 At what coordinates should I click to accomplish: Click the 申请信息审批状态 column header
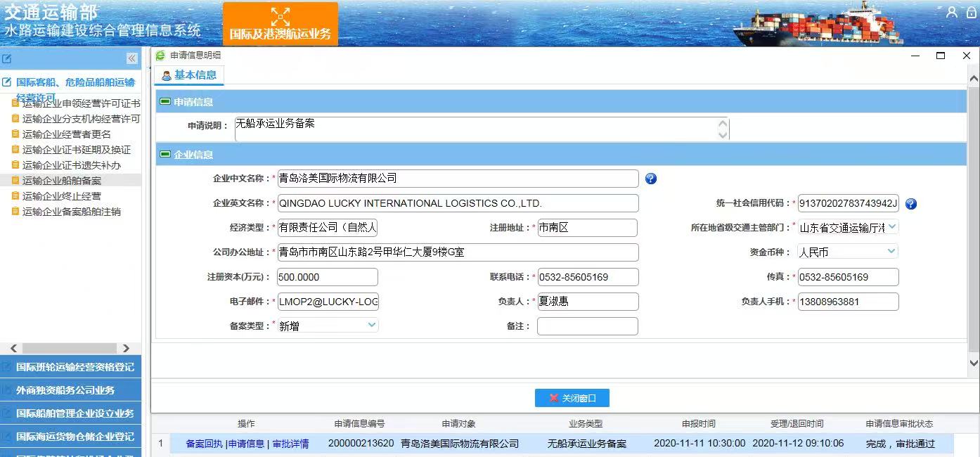coord(900,424)
